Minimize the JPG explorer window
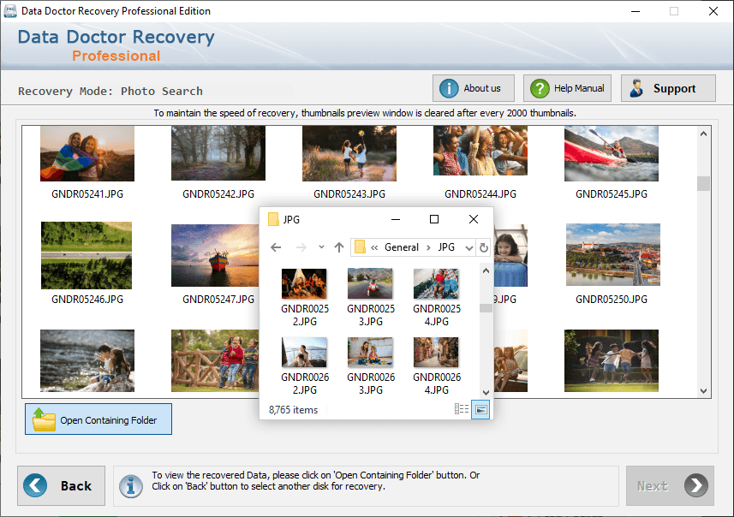734x517 pixels. (396, 219)
